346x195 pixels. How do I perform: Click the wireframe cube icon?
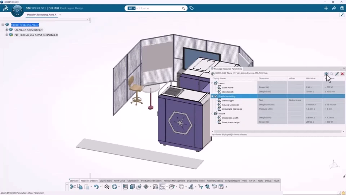[x=181, y=187]
